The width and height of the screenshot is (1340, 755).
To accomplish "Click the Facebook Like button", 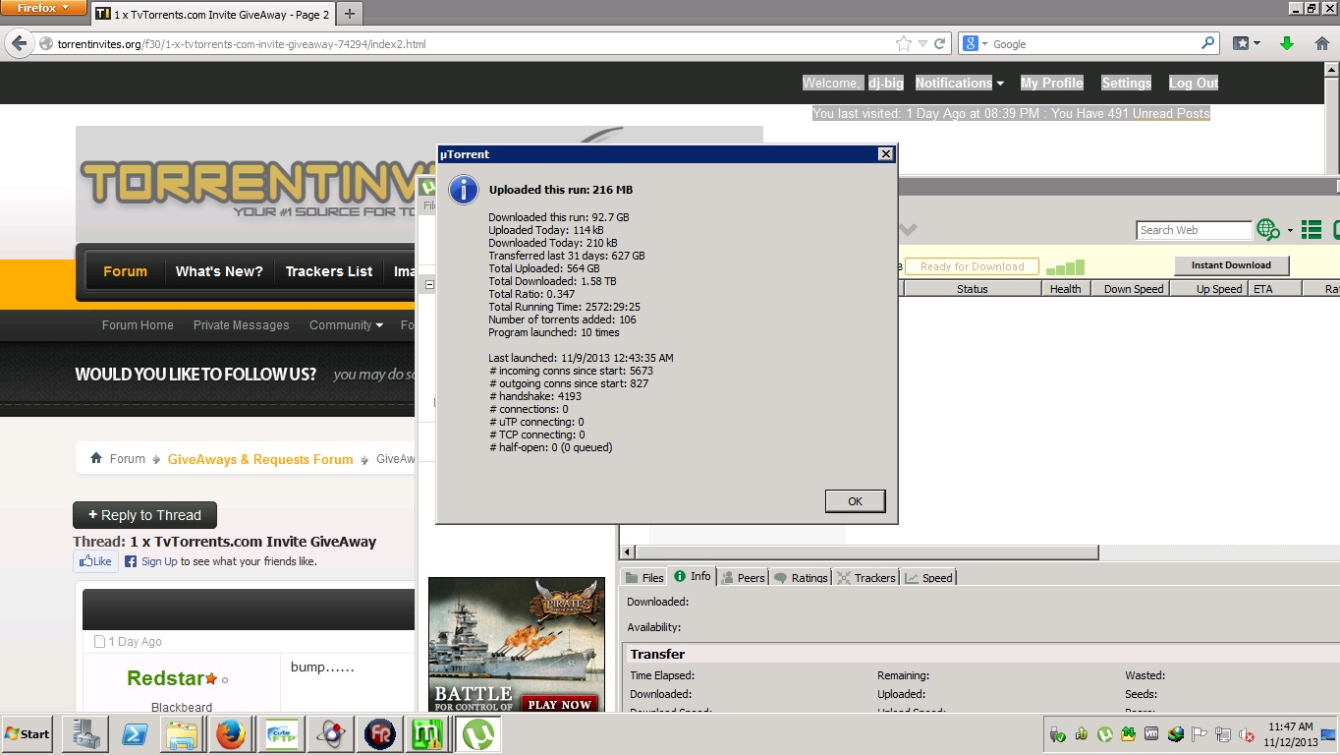I will (95, 561).
